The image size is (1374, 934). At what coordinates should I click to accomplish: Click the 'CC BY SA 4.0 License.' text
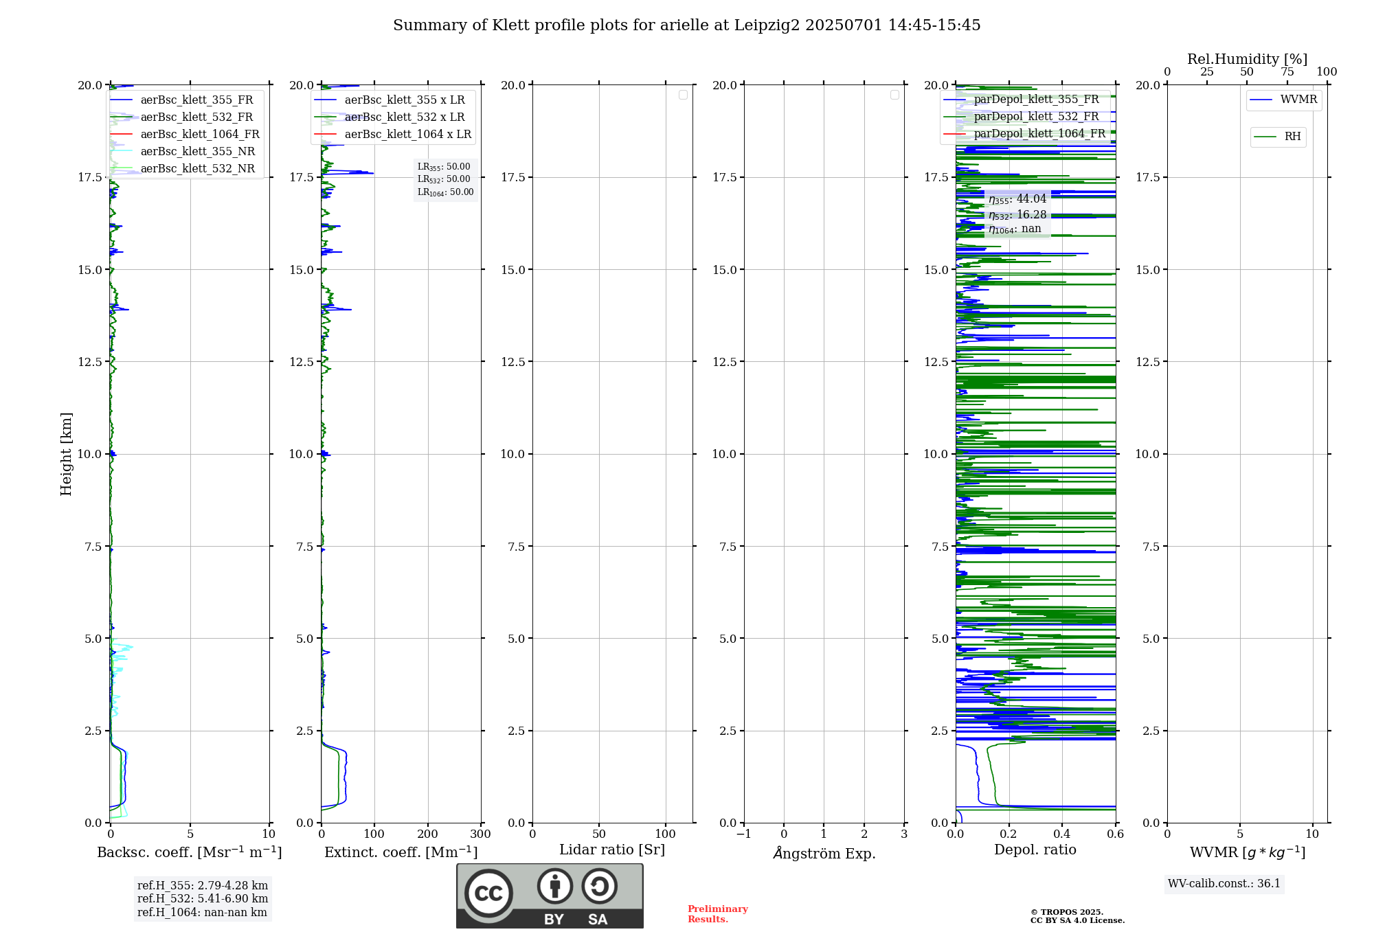(1077, 920)
